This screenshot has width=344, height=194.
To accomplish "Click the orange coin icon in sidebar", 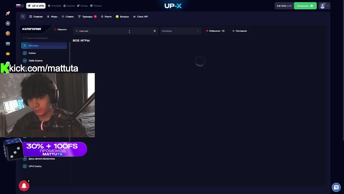I will (x=8, y=33).
